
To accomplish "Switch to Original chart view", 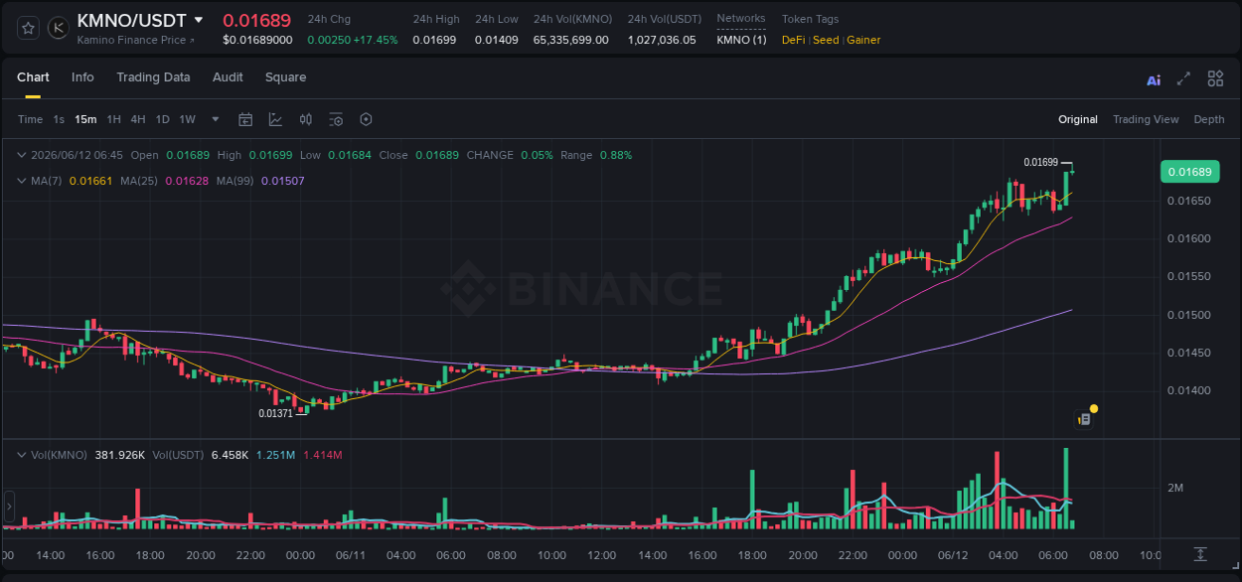I will point(1078,119).
